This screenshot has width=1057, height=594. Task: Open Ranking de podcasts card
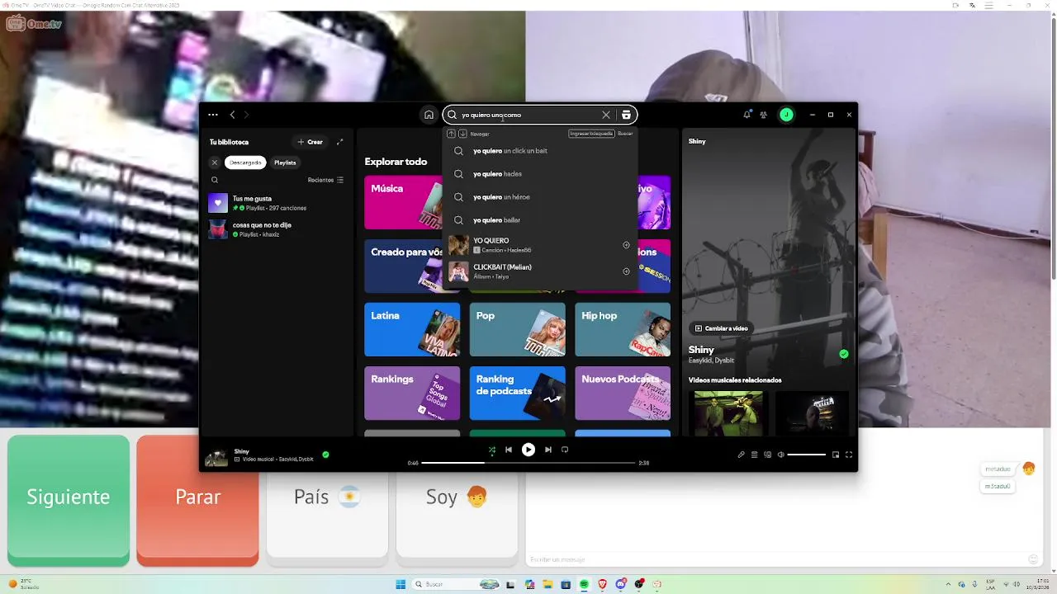pyautogui.click(x=518, y=393)
